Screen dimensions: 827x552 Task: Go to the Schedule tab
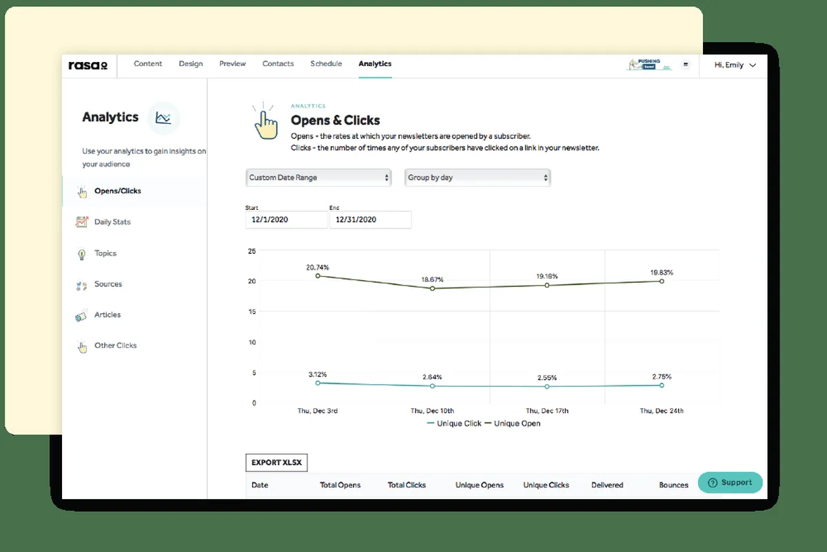point(326,64)
